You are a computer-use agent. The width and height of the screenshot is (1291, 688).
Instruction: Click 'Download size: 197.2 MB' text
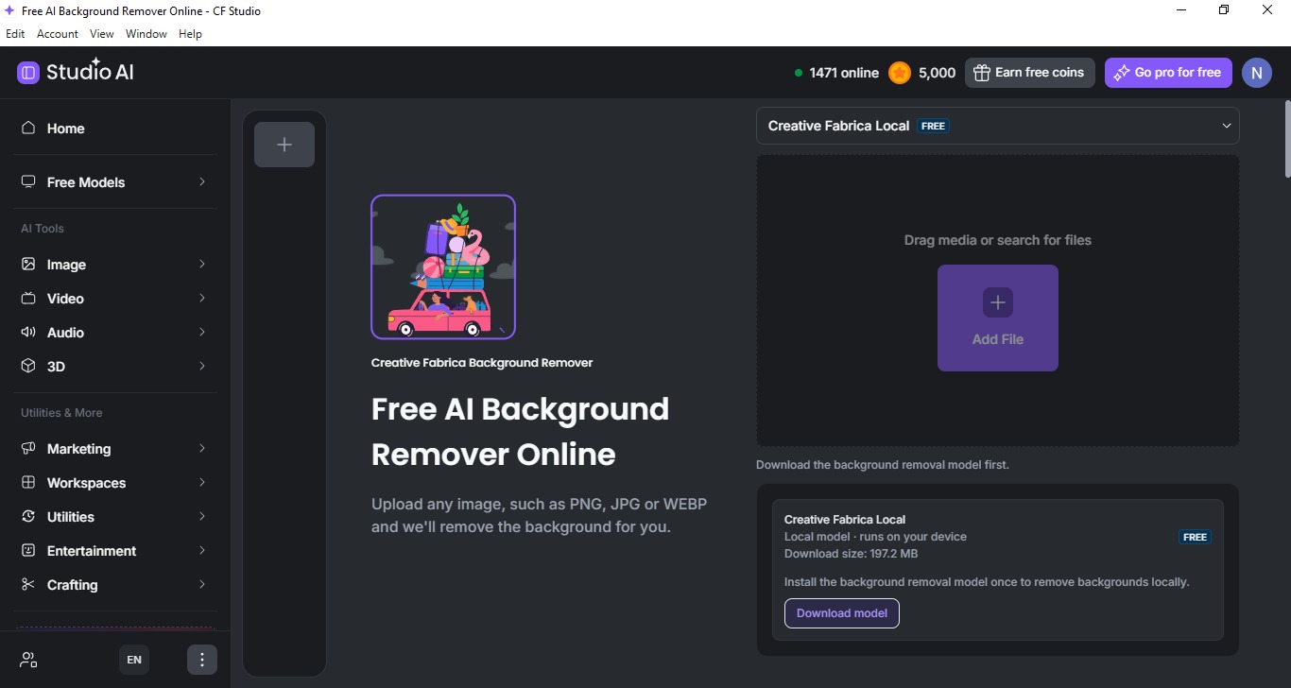point(851,554)
